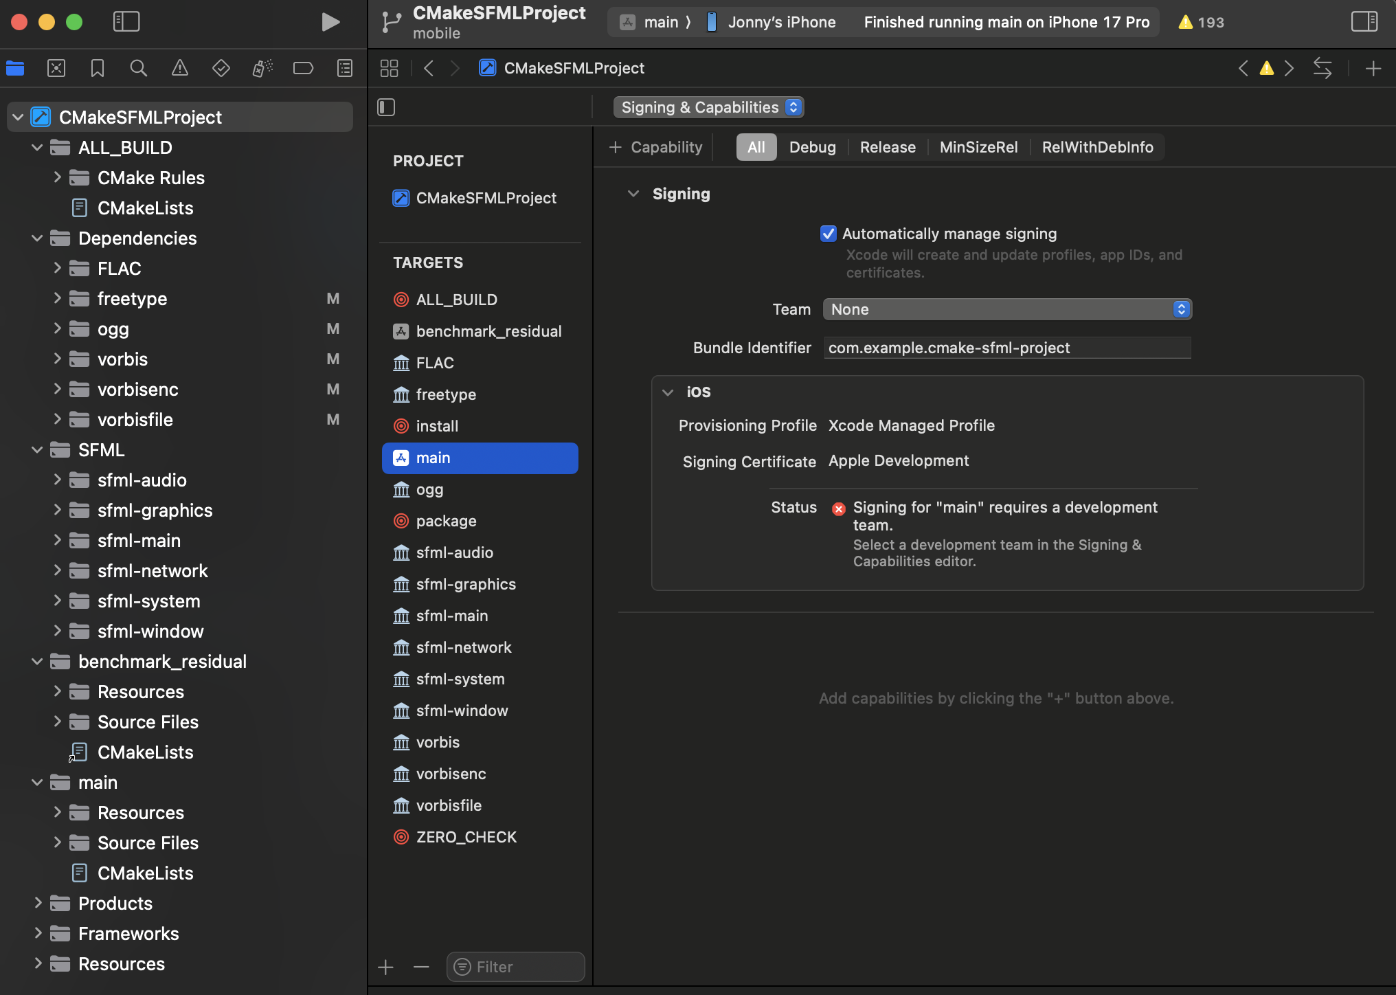This screenshot has height=995, width=1396.
Task: Click the Bundle Identifier text field
Action: (1006, 348)
